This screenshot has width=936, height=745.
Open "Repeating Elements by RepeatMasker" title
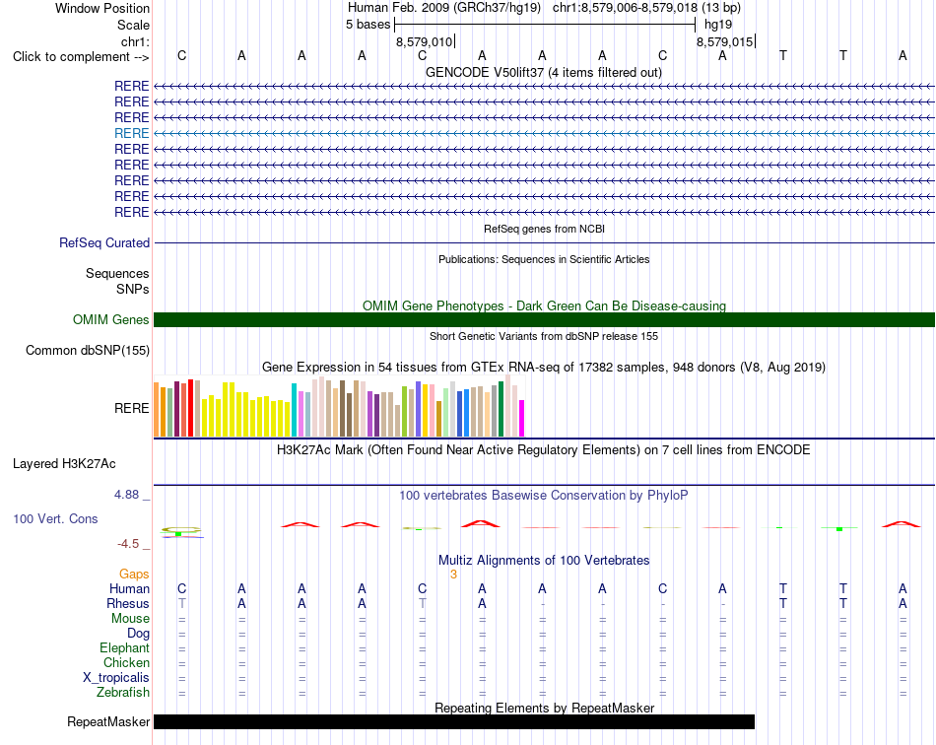[x=545, y=708]
